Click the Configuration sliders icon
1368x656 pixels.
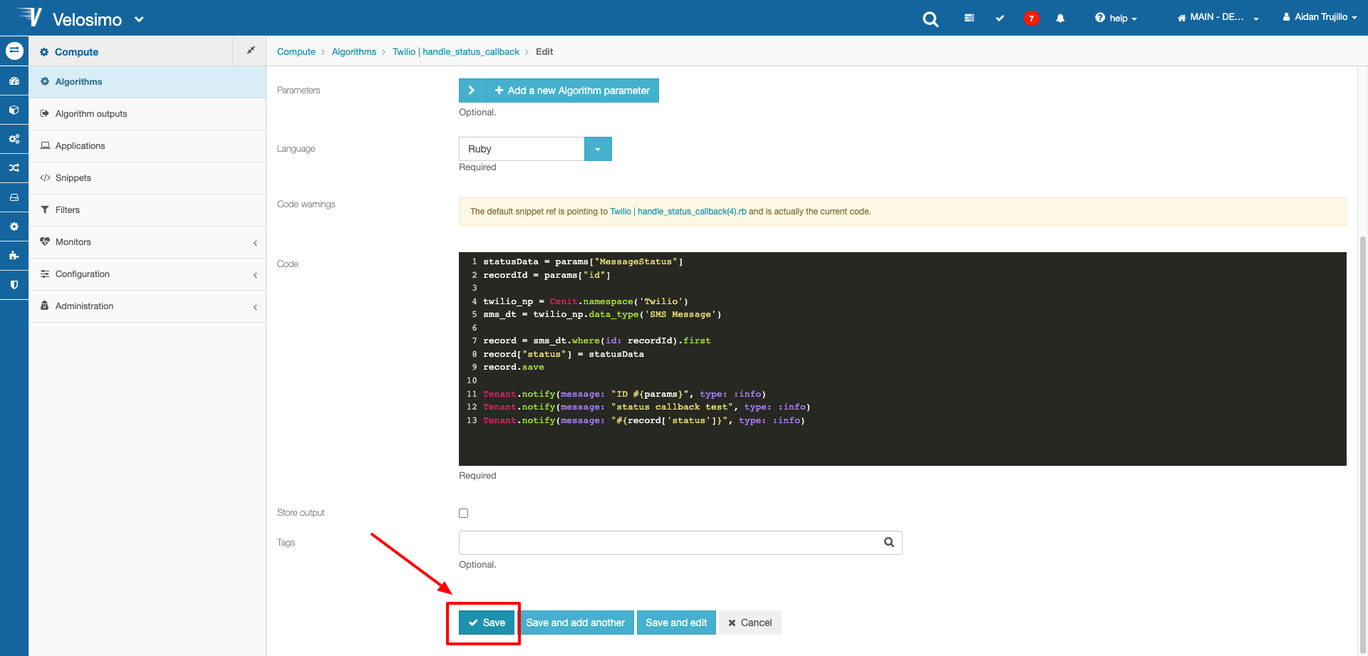[45, 274]
